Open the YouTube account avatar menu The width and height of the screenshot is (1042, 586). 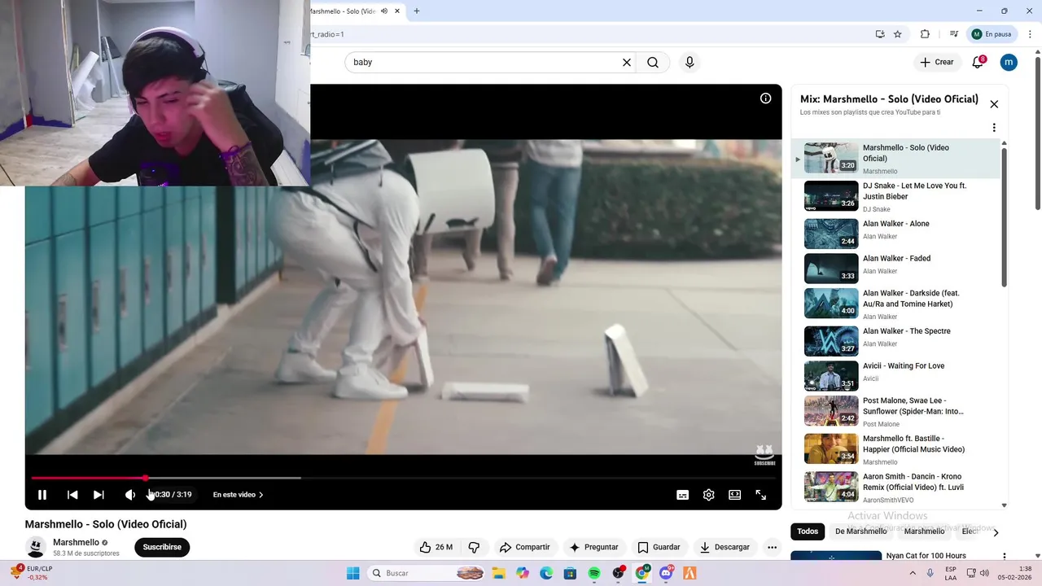pos(1009,62)
